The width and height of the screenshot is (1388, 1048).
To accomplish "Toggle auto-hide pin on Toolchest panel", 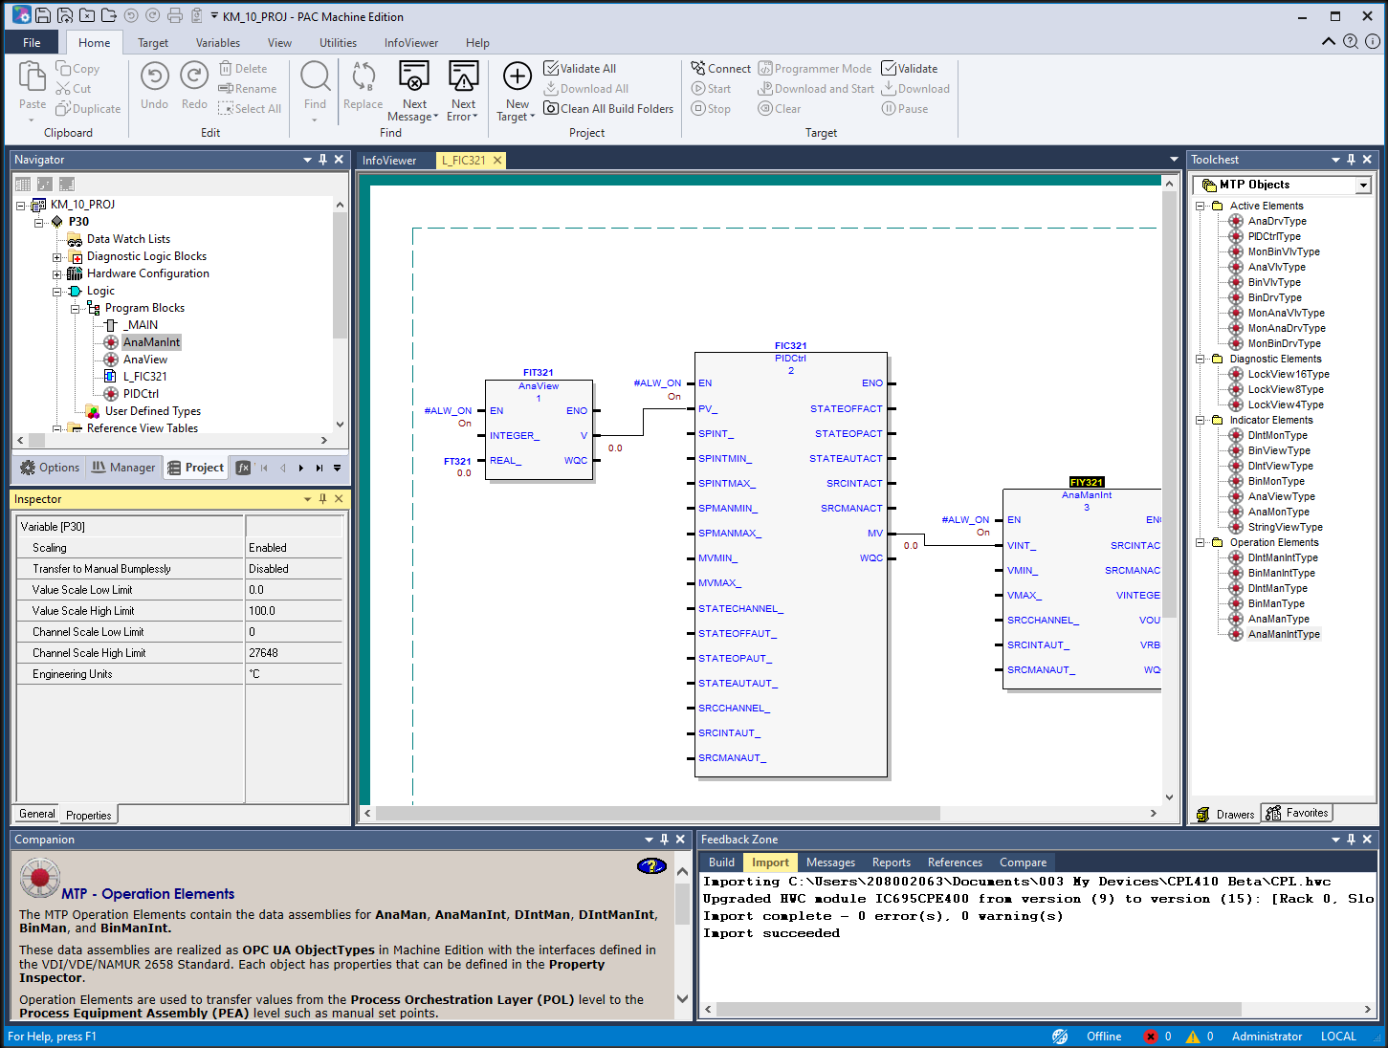I will [1351, 160].
